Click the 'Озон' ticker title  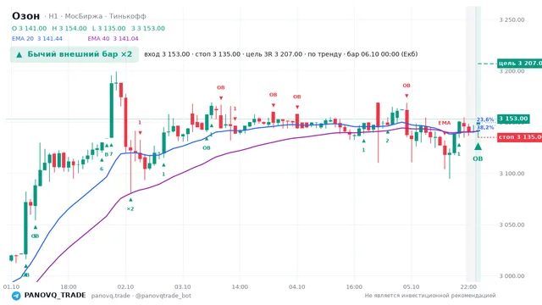point(26,16)
